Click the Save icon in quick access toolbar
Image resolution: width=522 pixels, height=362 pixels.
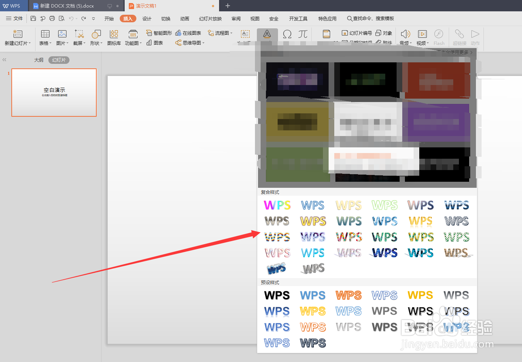point(33,19)
